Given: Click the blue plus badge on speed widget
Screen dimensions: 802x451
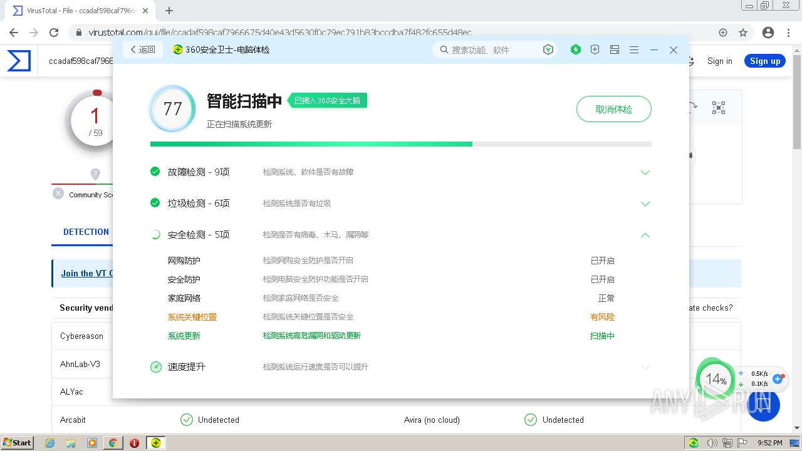Looking at the screenshot, I should [778, 379].
